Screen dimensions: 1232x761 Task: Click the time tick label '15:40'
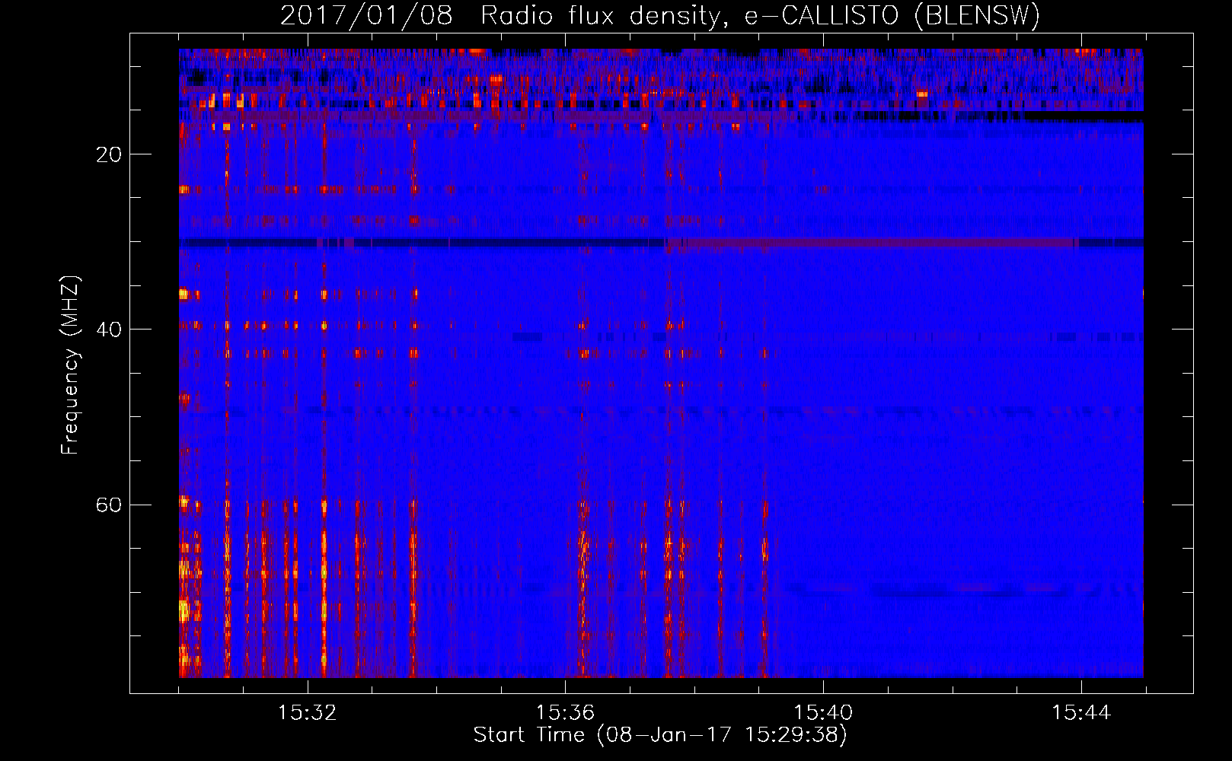[x=823, y=712]
